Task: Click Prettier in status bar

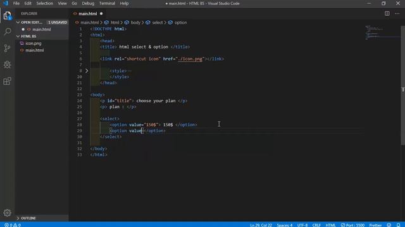Action: (x=375, y=225)
